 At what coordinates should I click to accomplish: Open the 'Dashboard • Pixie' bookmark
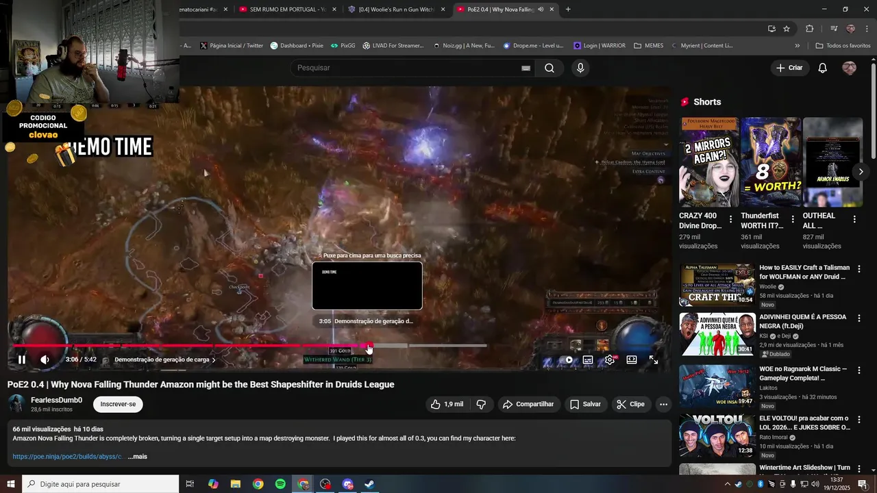[296, 46]
